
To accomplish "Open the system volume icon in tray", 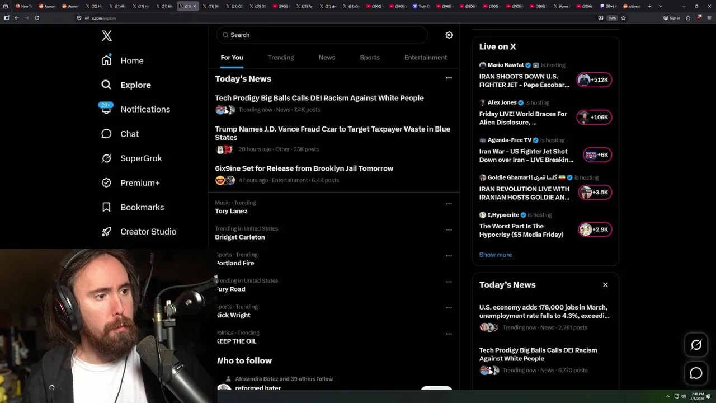I will pyautogui.click(x=683, y=396).
